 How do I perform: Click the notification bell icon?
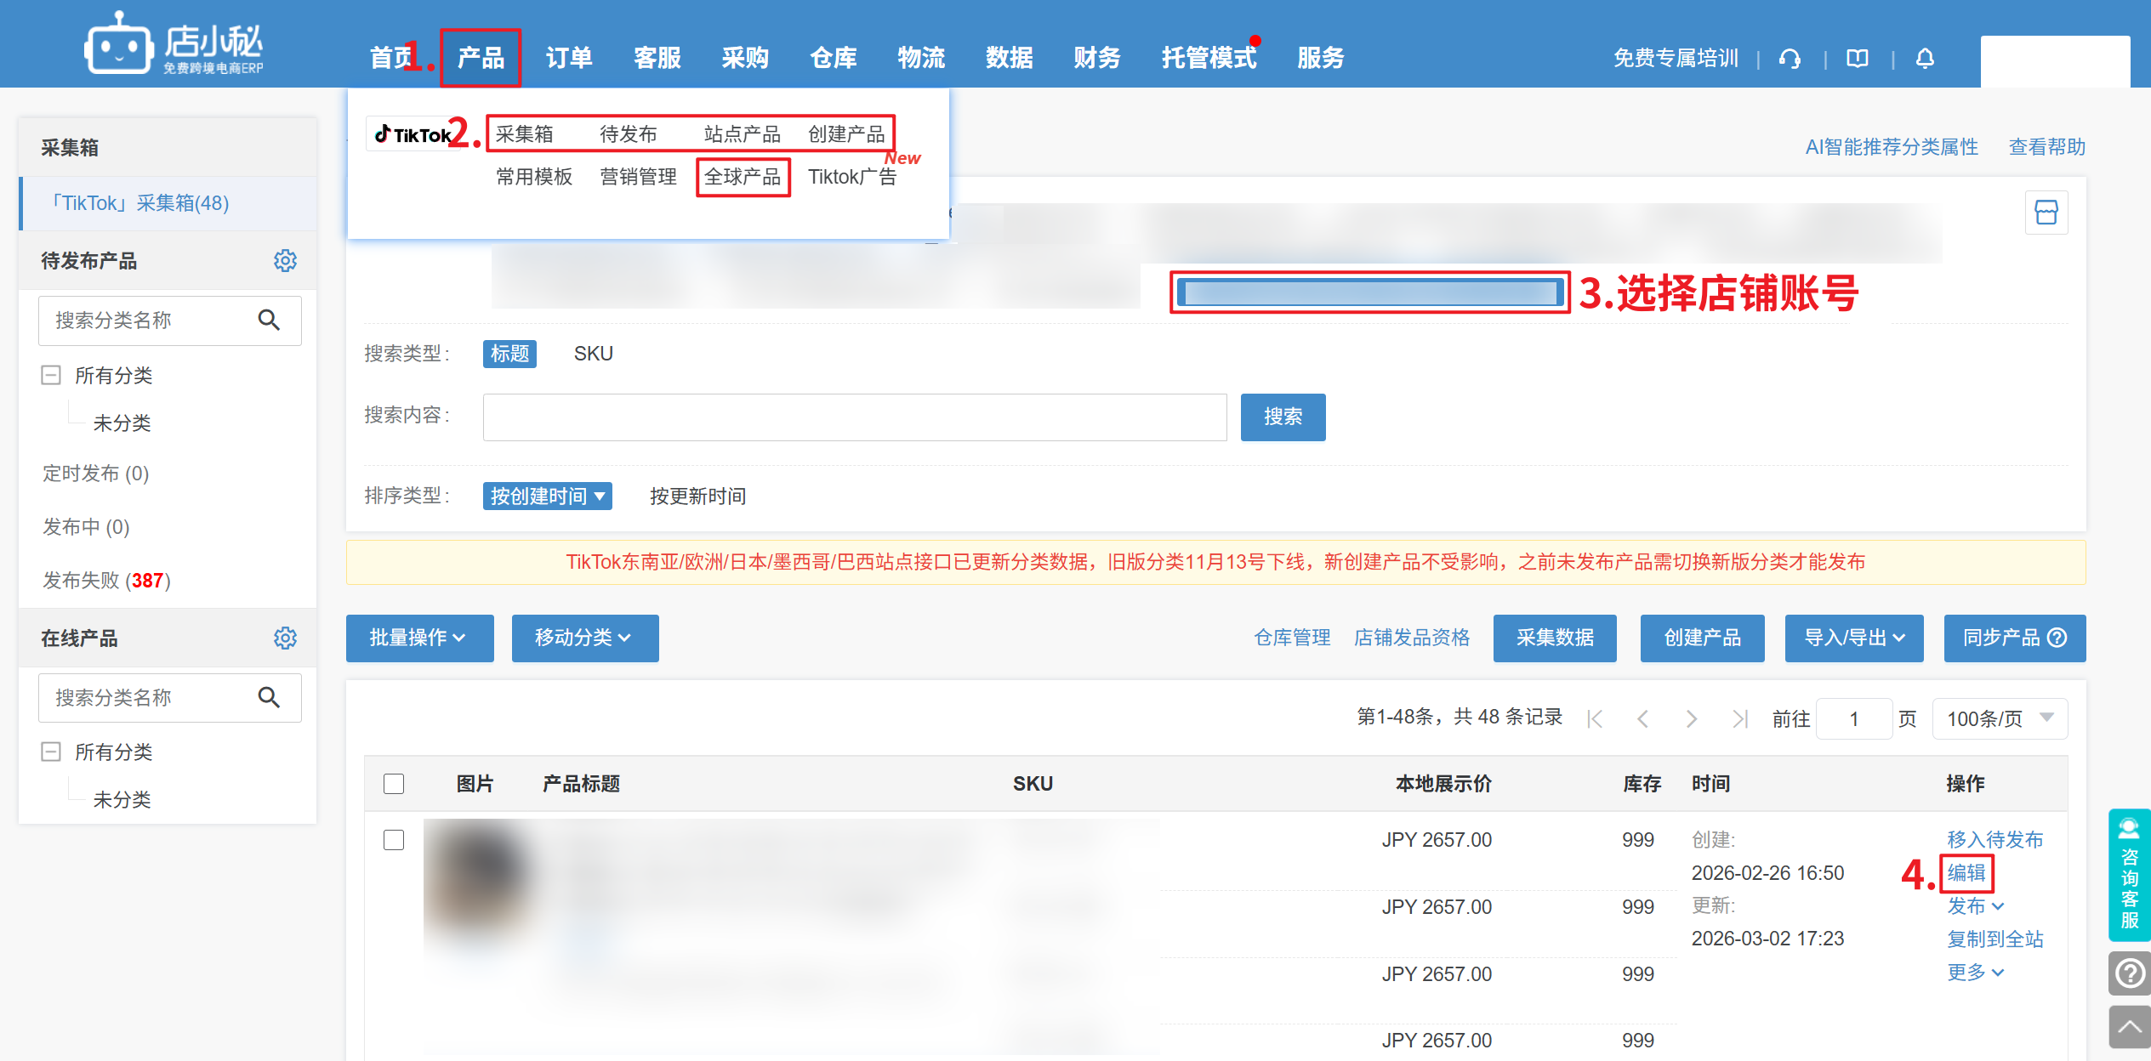click(1925, 58)
